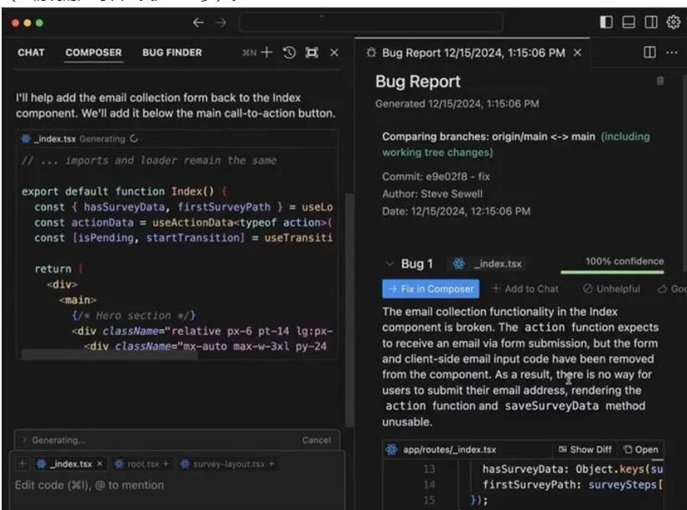Close the composer panel

coord(333,53)
